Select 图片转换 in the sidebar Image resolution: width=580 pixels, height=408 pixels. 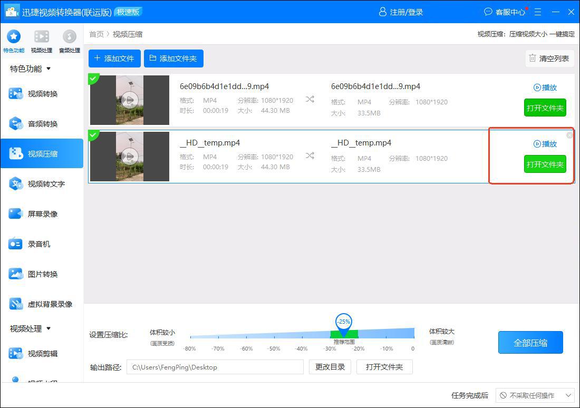click(x=42, y=274)
